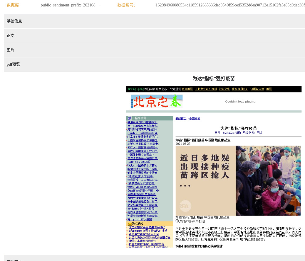Open 月刊首页 in the top navigation
This screenshot has height=261, width=305.
[x=187, y=89]
